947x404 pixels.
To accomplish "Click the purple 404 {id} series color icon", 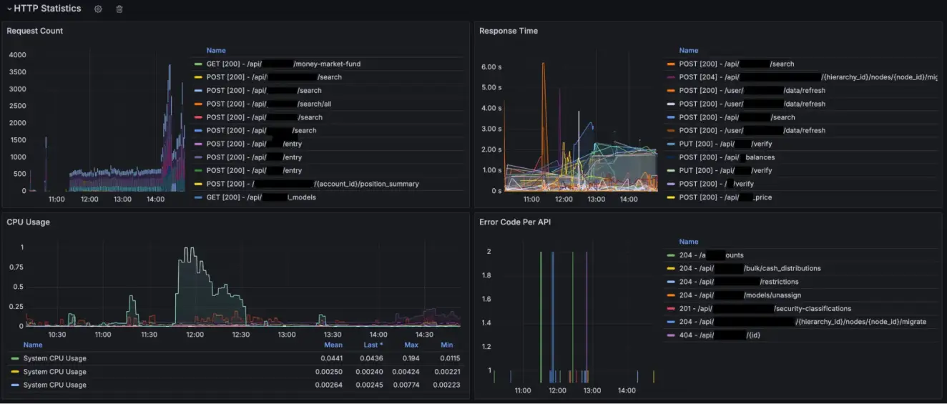I will coord(670,335).
